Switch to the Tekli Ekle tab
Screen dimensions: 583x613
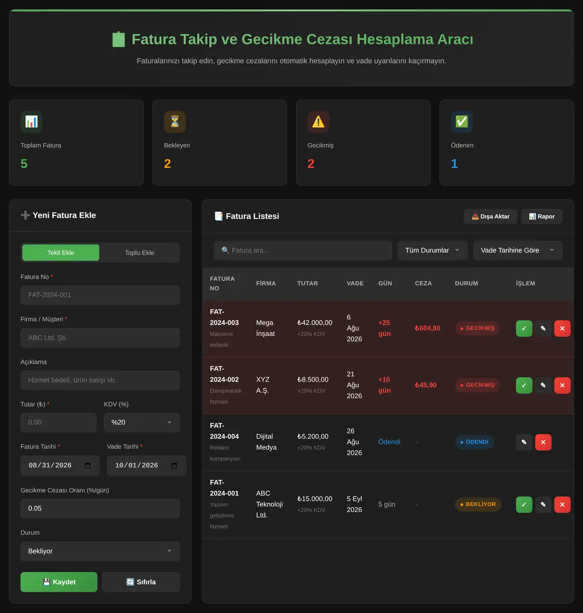pos(61,253)
